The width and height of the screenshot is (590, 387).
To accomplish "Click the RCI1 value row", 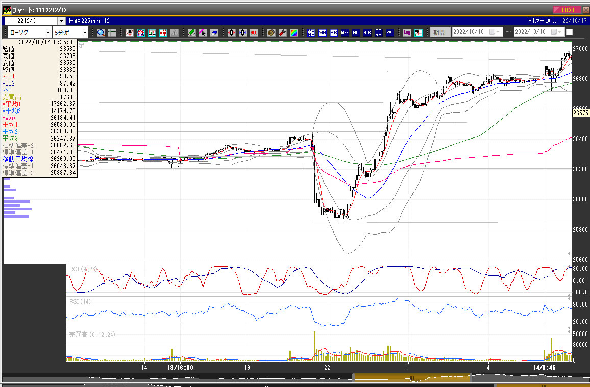I will pos(39,76).
